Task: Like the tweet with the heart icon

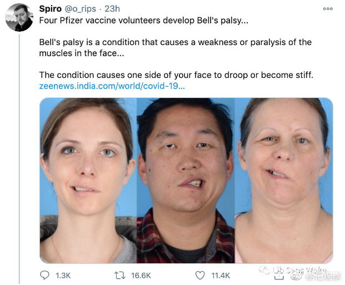Action: (200, 276)
